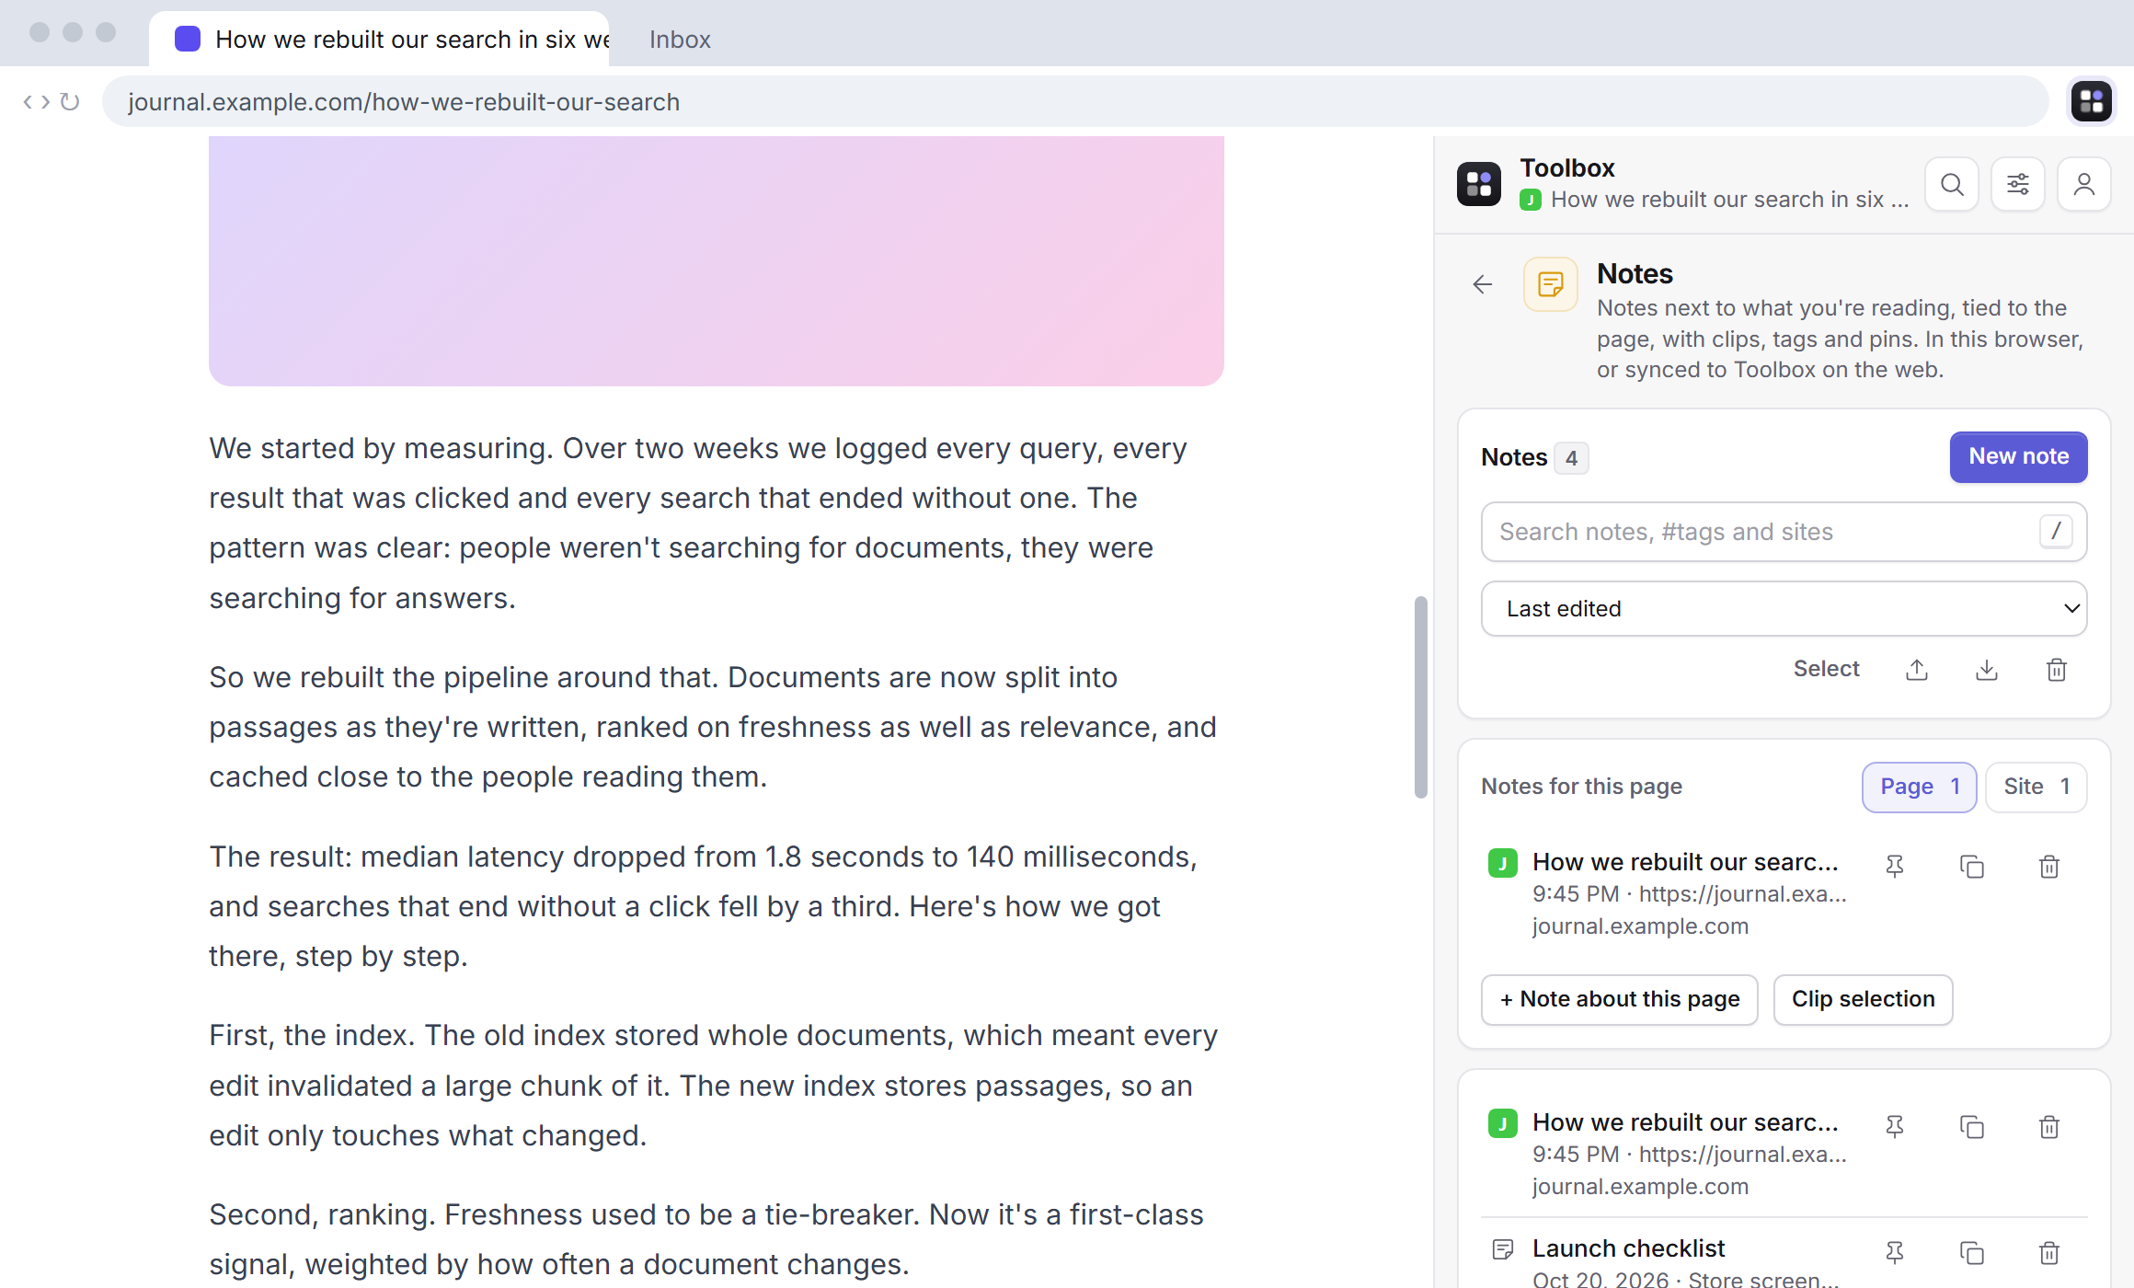Click the search magnifier in Toolbox header
Viewport: 2134px width, 1288px height.
pyautogui.click(x=1952, y=185)
